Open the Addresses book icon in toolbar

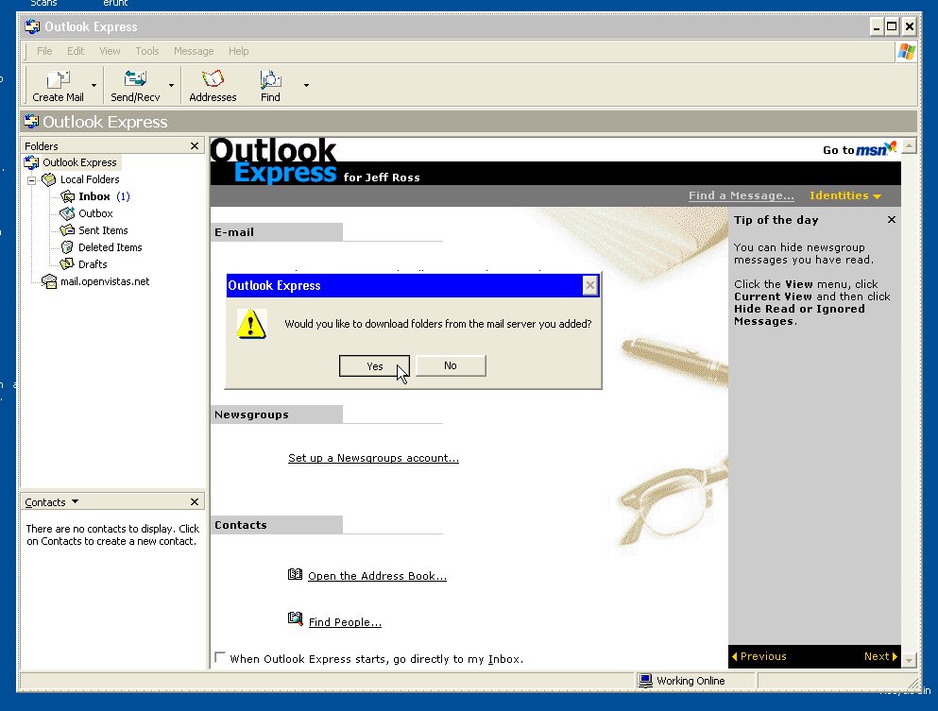tap(213, 79)
